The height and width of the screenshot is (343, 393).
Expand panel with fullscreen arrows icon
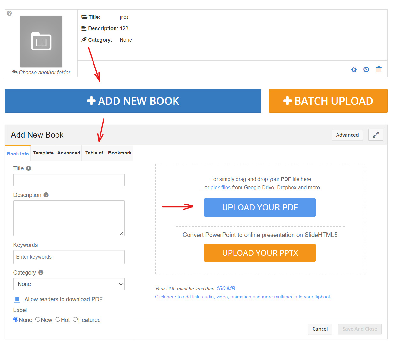tap(376, 135)
